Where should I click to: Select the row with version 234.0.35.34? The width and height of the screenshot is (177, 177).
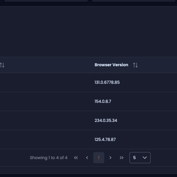pyautogui.click(x=88, y=120)
